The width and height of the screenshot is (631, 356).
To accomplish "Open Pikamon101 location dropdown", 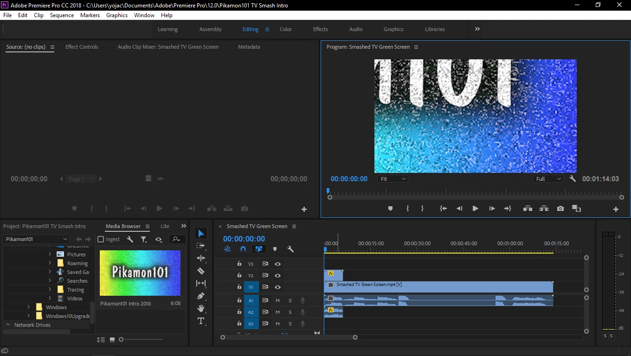I will [36, 239].
